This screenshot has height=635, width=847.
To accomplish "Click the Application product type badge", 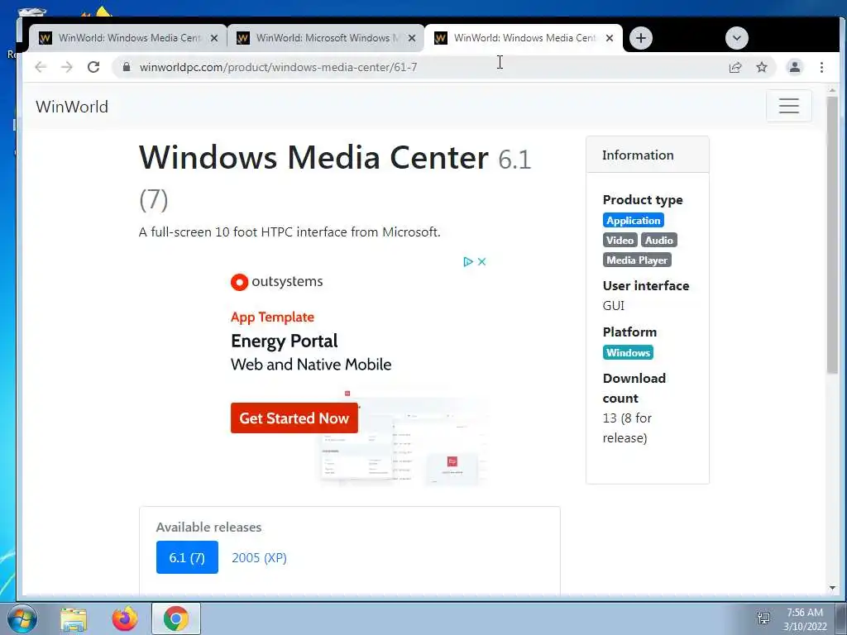I will [633, 220].
